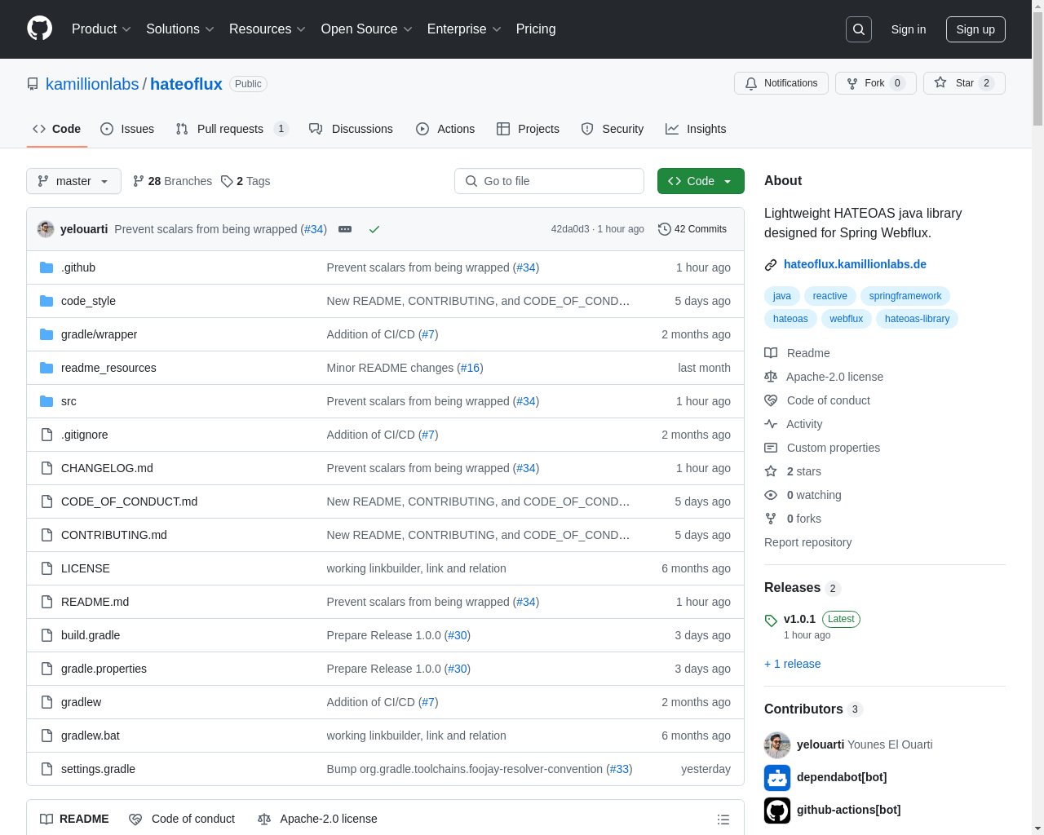Click the Pricing link
Screen dimensions: 1044x835
[536, 29]
